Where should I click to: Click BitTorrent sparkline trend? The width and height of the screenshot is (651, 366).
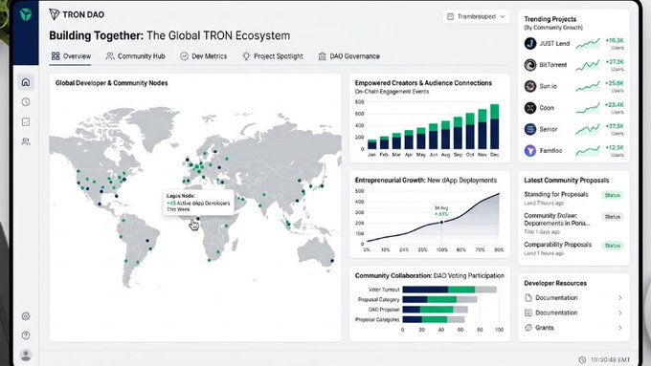[x=588, y=65]
